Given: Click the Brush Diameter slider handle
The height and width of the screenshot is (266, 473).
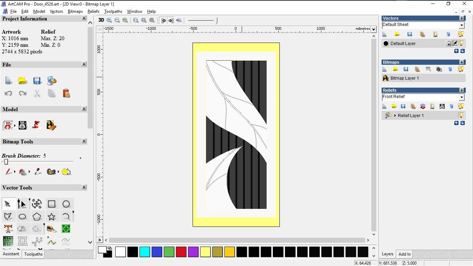Looking at the screenshot, I should [6, 162].
